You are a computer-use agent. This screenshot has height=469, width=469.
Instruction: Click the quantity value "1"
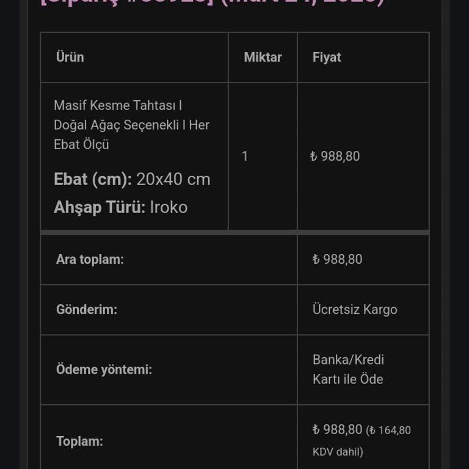[245, 156]
